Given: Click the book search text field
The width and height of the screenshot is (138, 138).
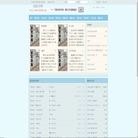Looking at the screenshot, I should click(x=66, y=10).
